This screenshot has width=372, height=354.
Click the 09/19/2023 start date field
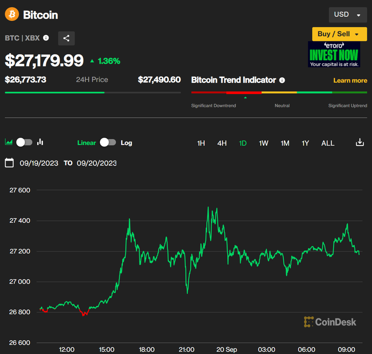click(x=39, y=163)
